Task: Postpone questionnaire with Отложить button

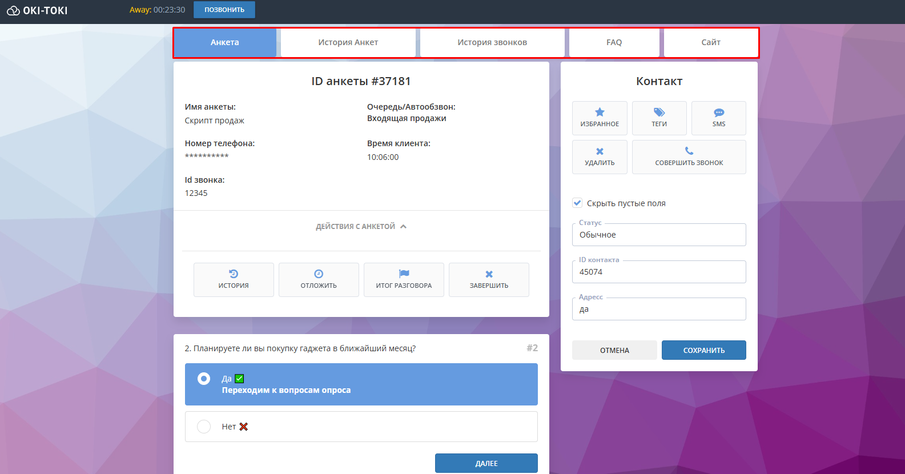Action: (x=319, y=279)
